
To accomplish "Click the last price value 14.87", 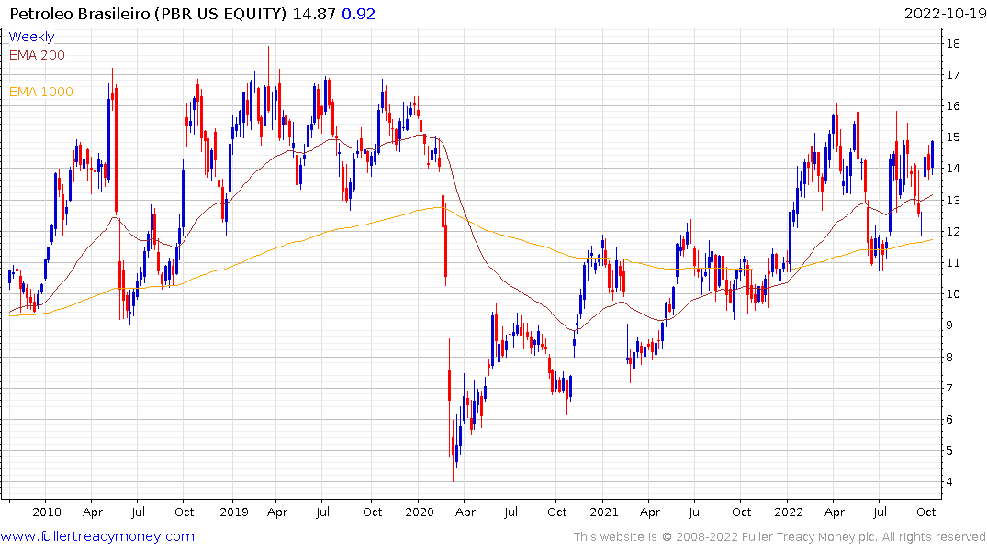I will 314,14.
